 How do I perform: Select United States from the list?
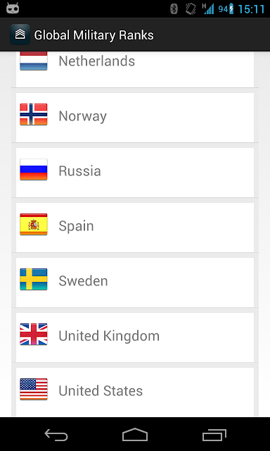135,393
